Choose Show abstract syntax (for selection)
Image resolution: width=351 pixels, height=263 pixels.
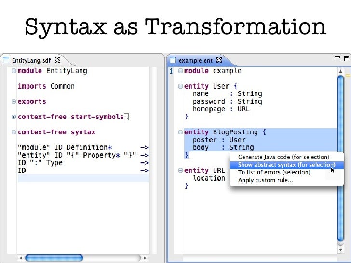tap(286, 165)
